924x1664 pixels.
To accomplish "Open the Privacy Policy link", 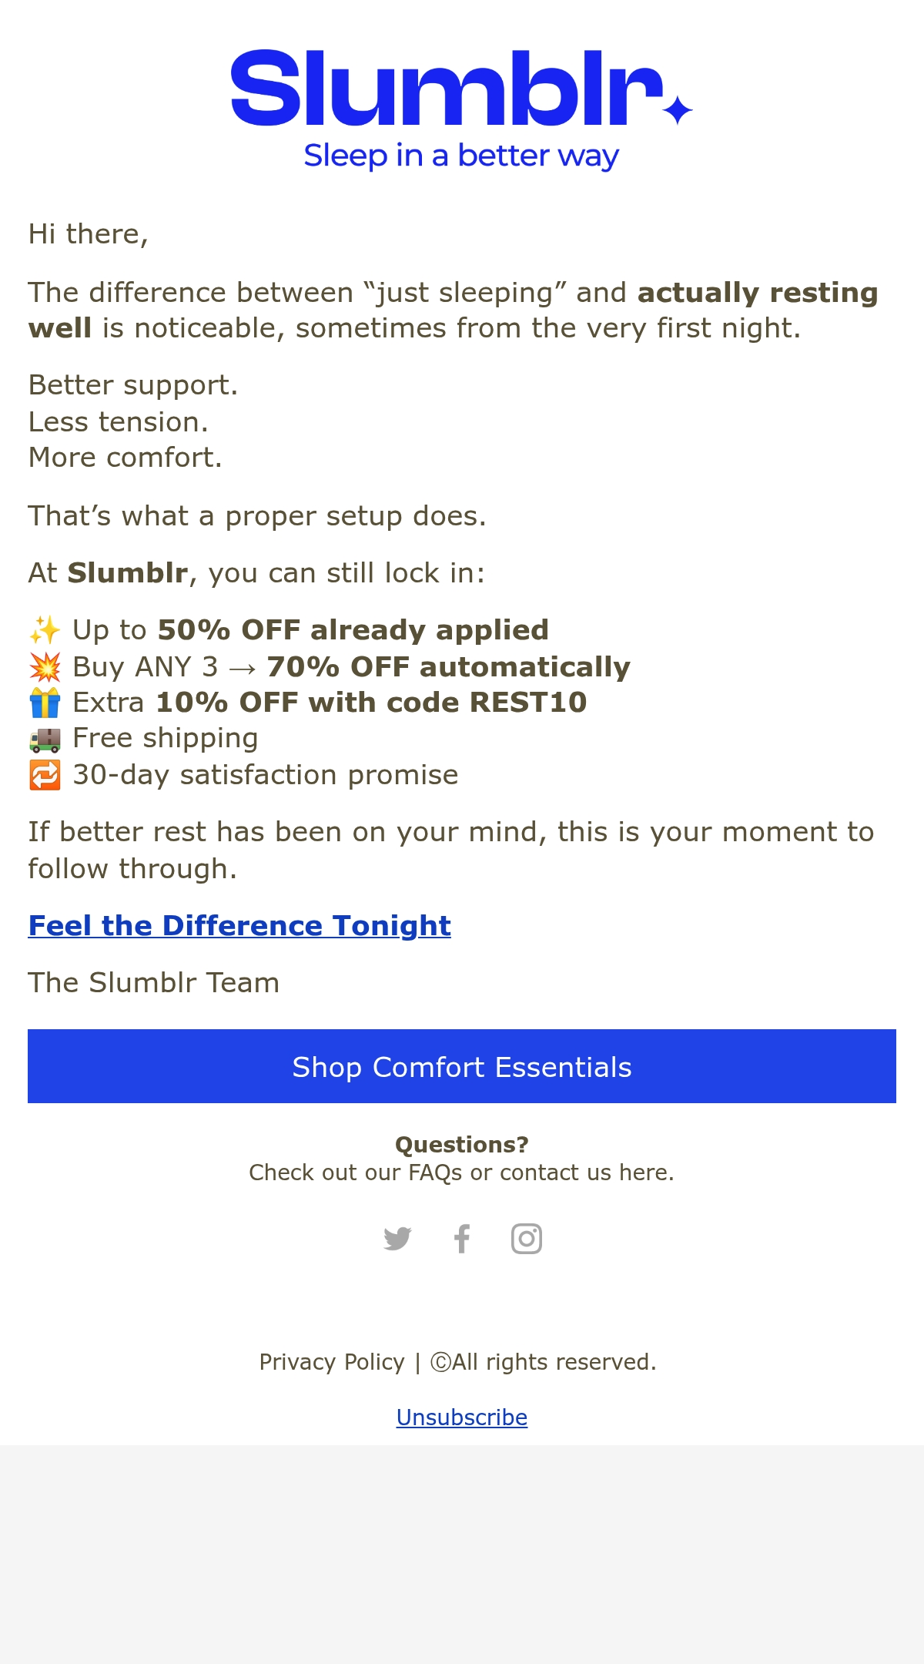I will pos(332,1362).
